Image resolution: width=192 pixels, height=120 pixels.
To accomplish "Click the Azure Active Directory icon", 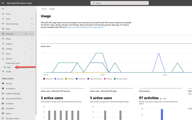I will (3, 99).
